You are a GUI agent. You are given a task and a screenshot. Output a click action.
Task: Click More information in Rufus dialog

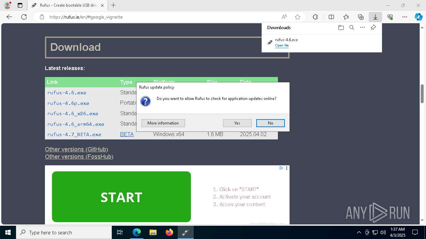point(163,123)
